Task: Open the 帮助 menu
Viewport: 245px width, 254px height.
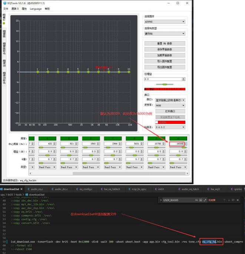Action: [47, 9]
